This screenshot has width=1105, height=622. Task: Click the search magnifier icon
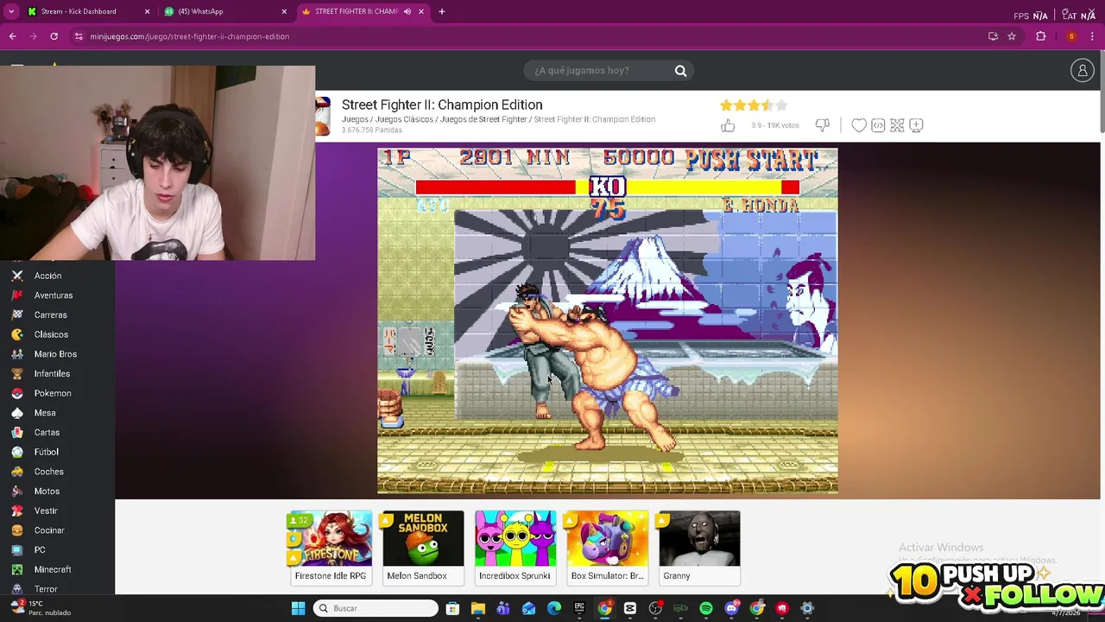coord(680,71)
